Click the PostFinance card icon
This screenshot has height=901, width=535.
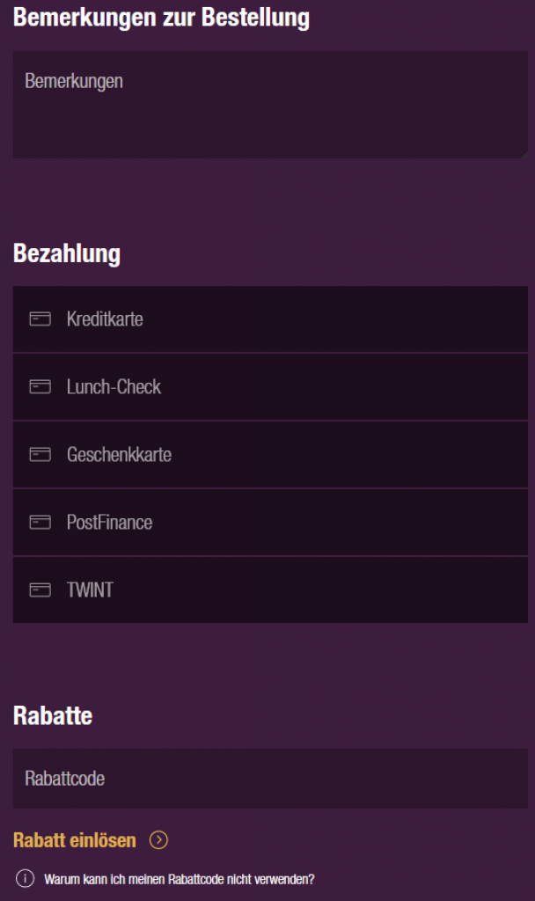pos(40,523)
